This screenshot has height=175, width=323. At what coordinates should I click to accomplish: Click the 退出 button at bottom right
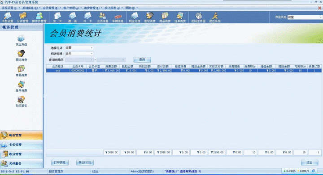pyautogui.click(x=310, y=162)
